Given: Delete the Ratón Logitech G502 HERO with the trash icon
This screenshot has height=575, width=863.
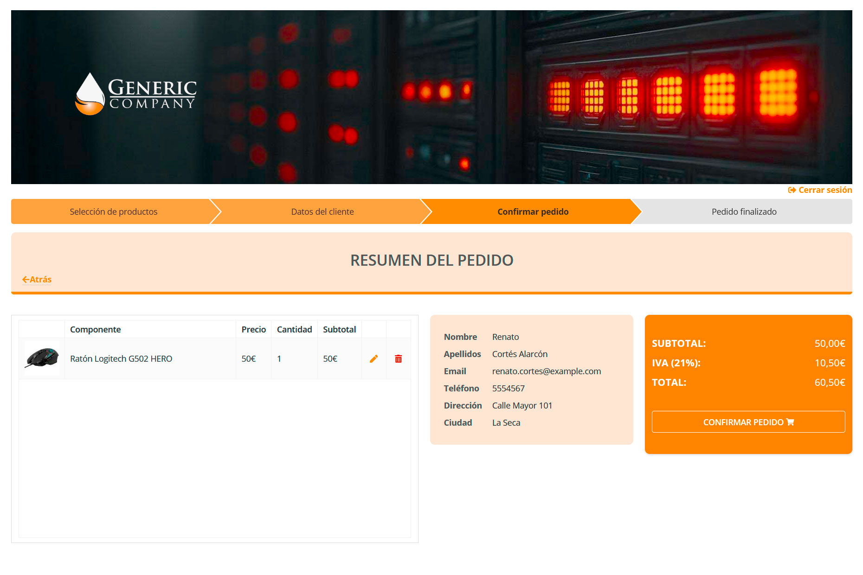Looking at the screenshot, I should click(x=398, y=358).
